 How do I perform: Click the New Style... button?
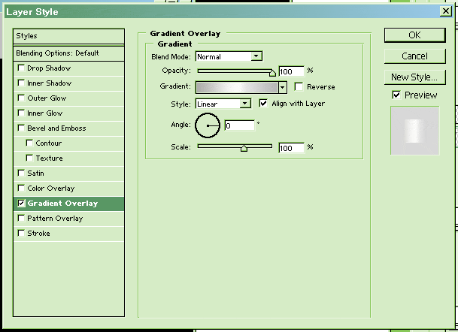point(414,77)
